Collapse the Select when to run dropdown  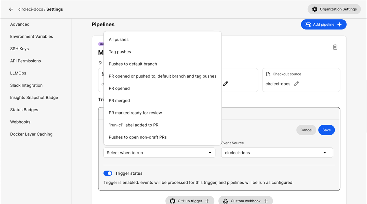click(x=159, y=153)
